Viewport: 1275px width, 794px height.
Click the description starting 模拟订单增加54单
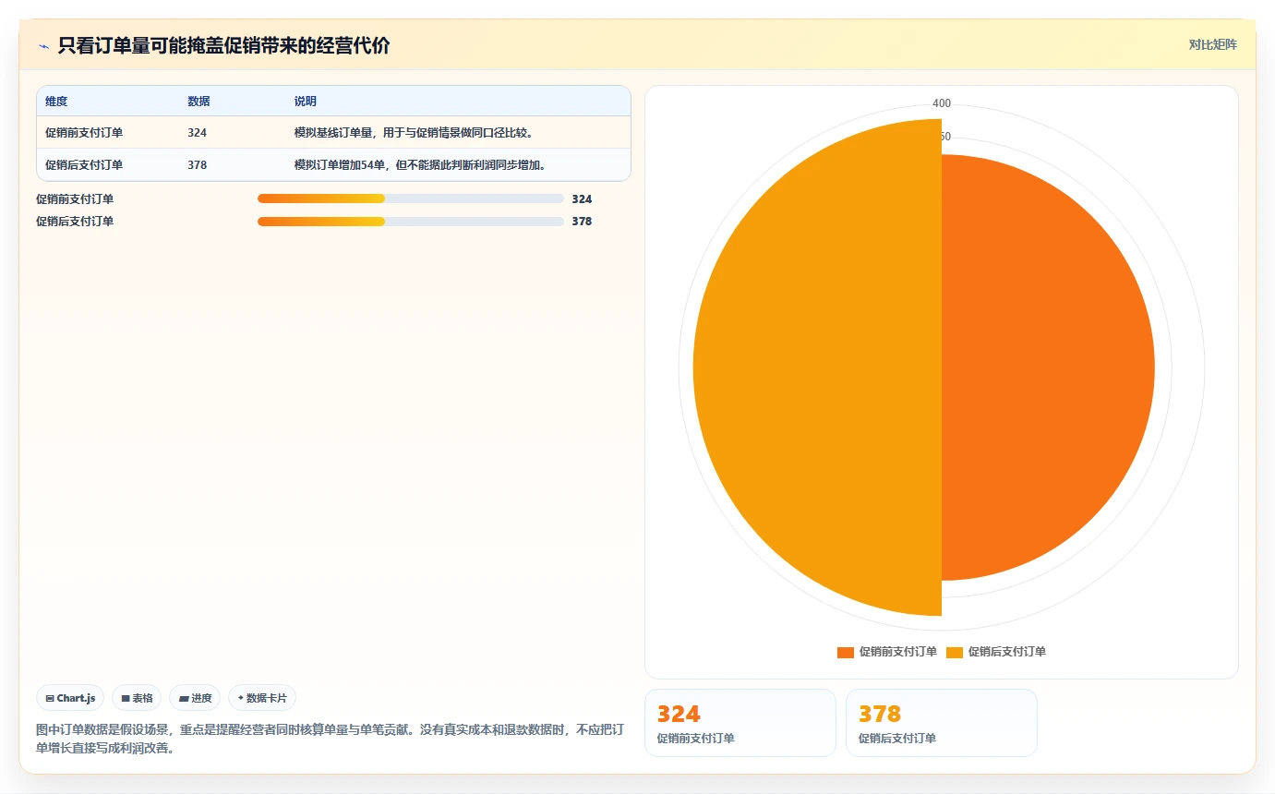420,165
